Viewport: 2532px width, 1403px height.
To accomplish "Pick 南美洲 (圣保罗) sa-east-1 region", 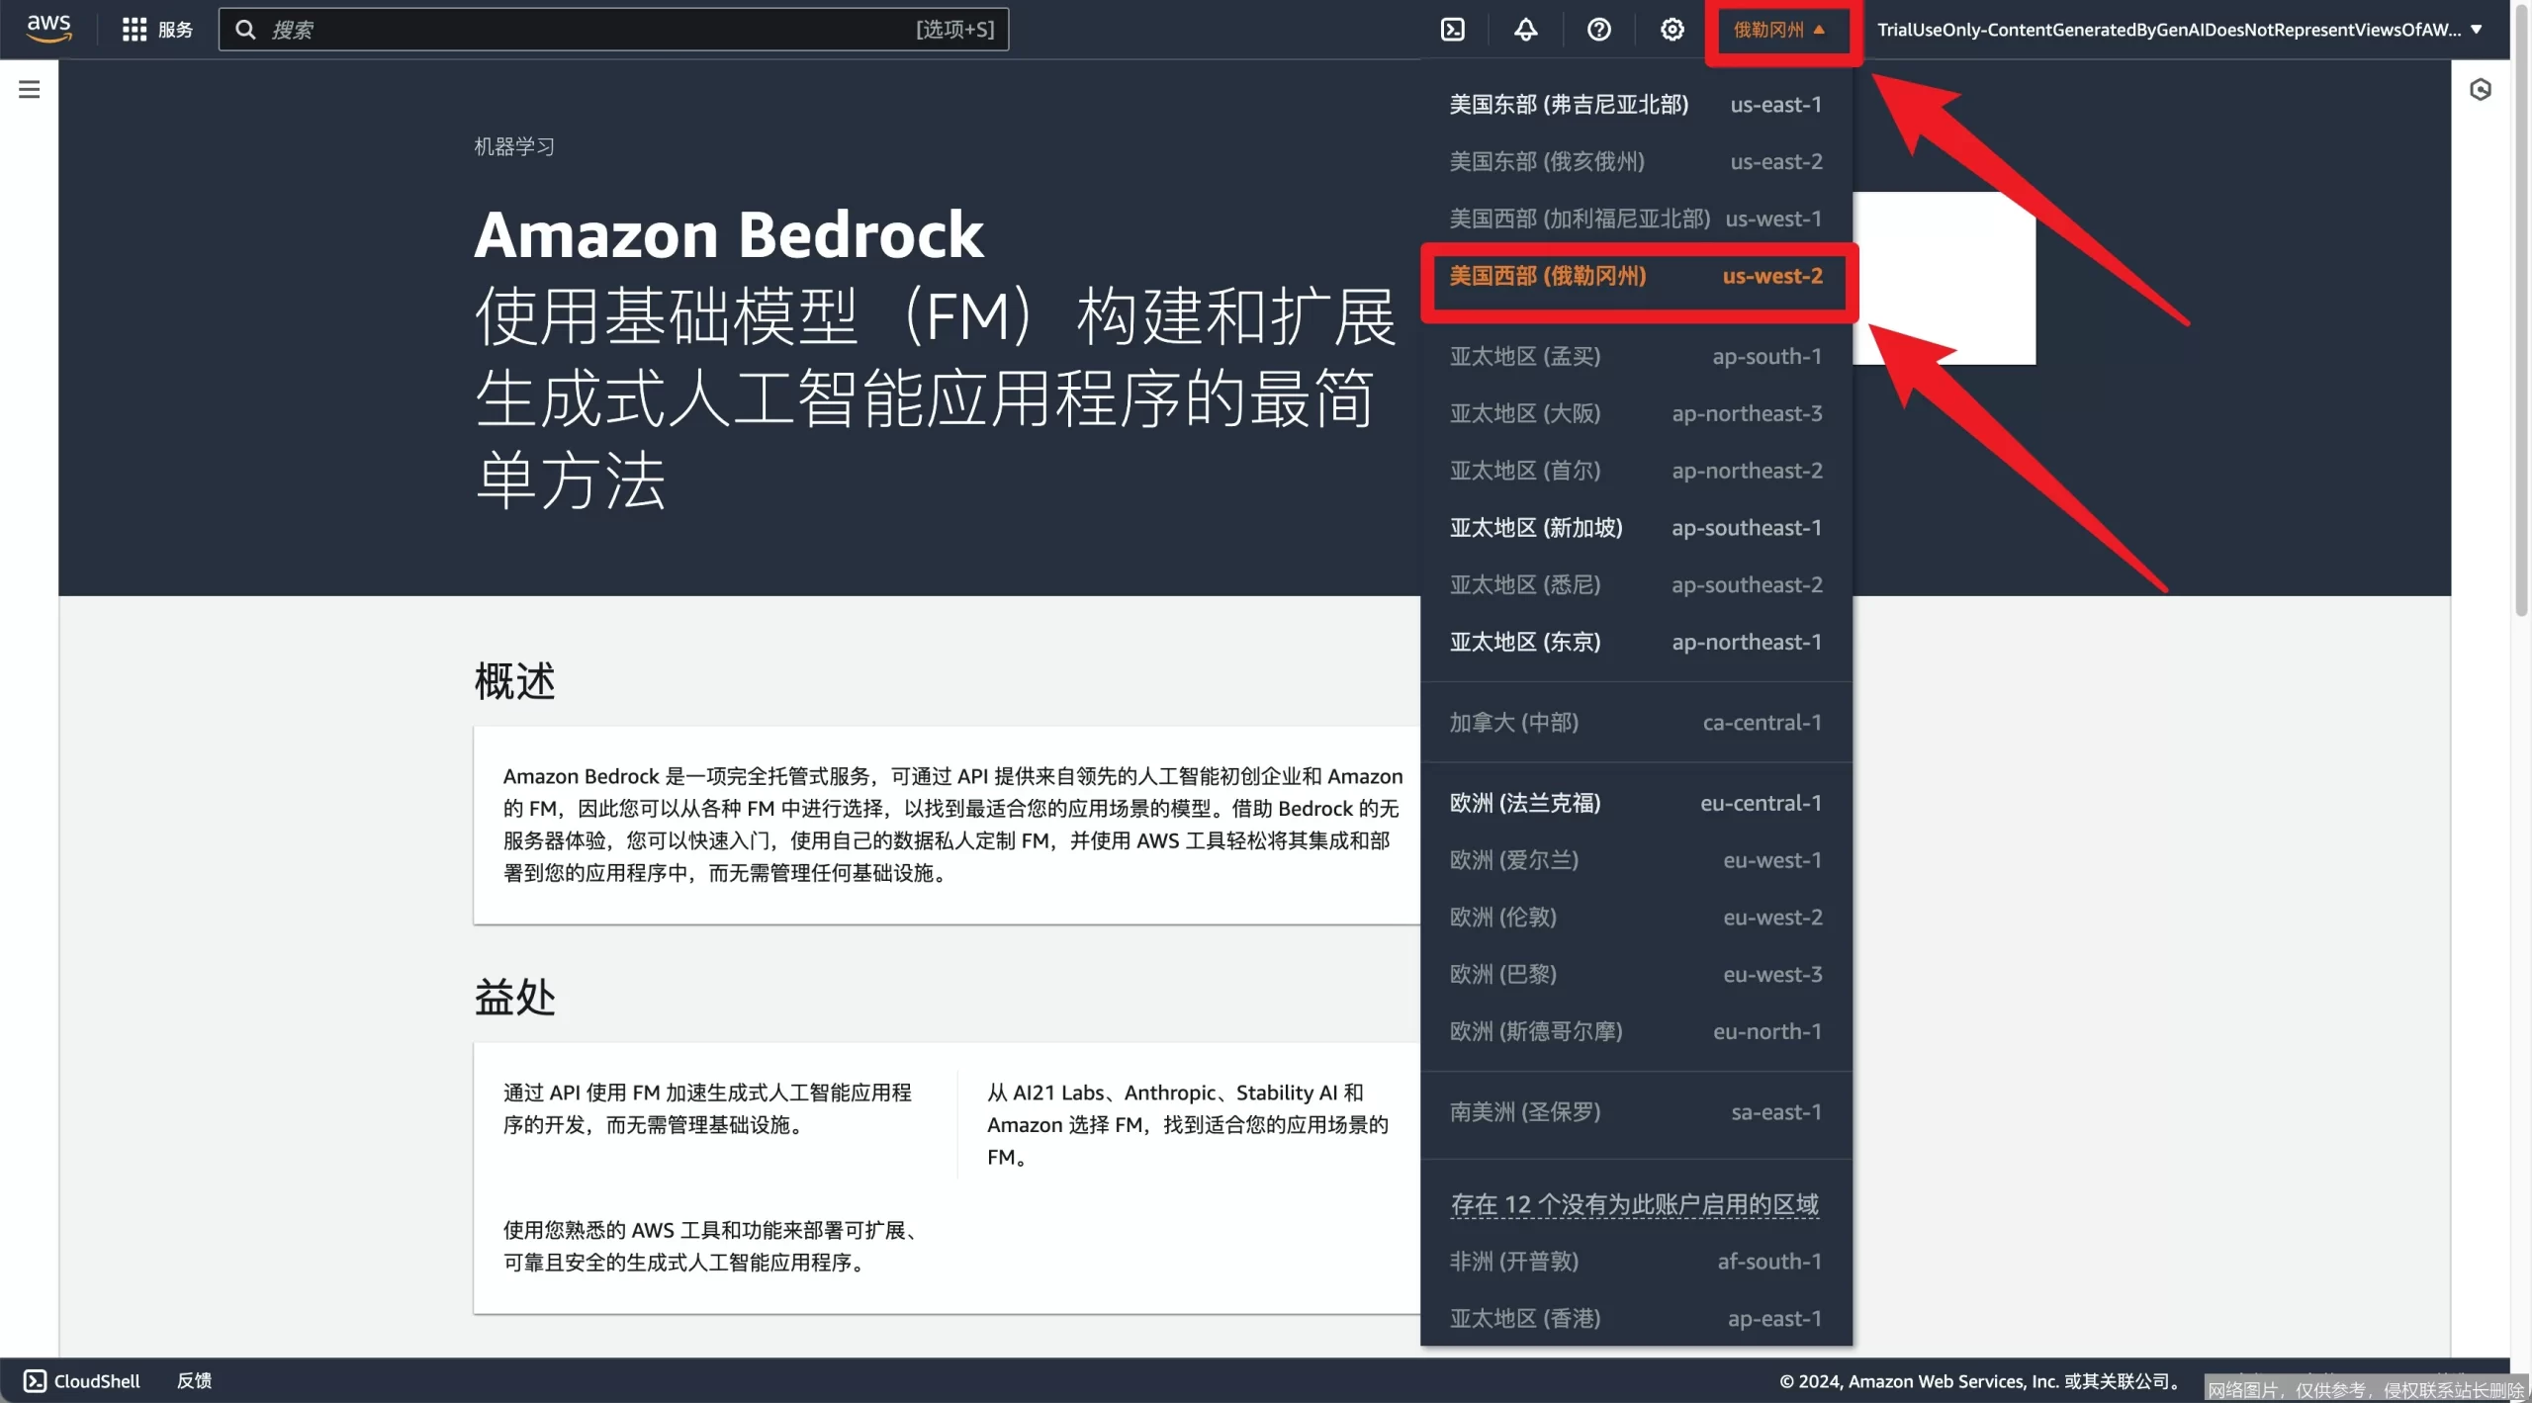I will (x=1636, y=1112).
